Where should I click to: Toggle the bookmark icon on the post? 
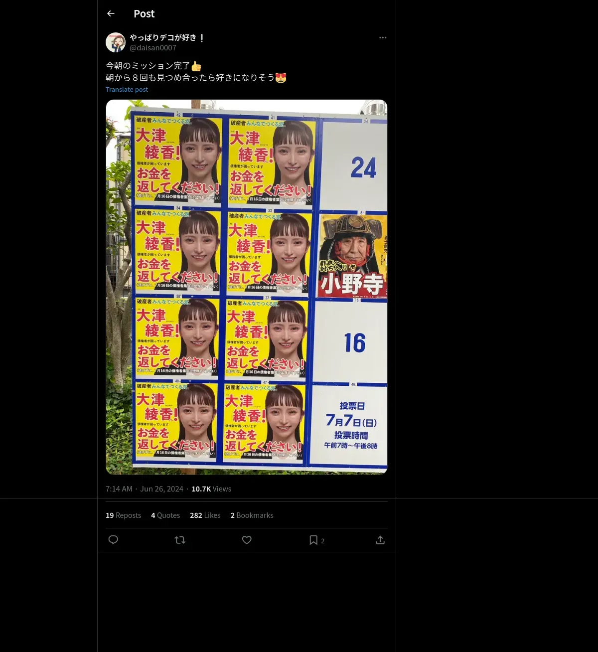(x=313, y=540)
